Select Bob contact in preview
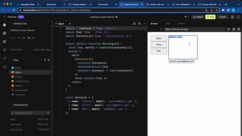Screen dimensions: 242x136 tap(159, 51)
